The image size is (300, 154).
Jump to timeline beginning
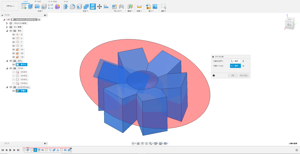[x=2, y=150]
